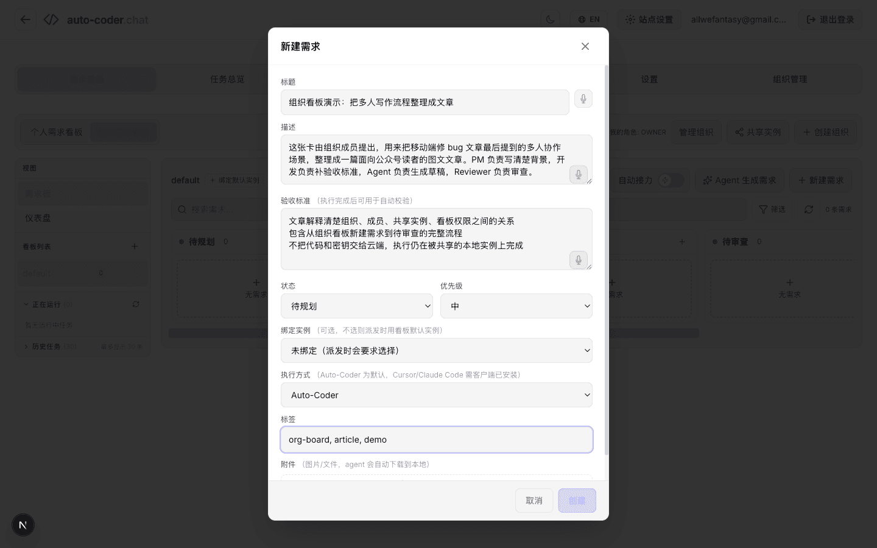Switch to the 组织管理 tab
The height and width of the screenshot is (548, 877).
(789, 79)
